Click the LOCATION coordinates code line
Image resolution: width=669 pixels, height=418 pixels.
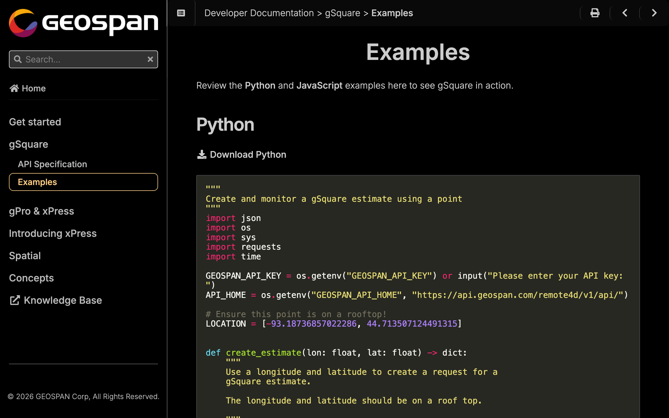tap(334, 324)
